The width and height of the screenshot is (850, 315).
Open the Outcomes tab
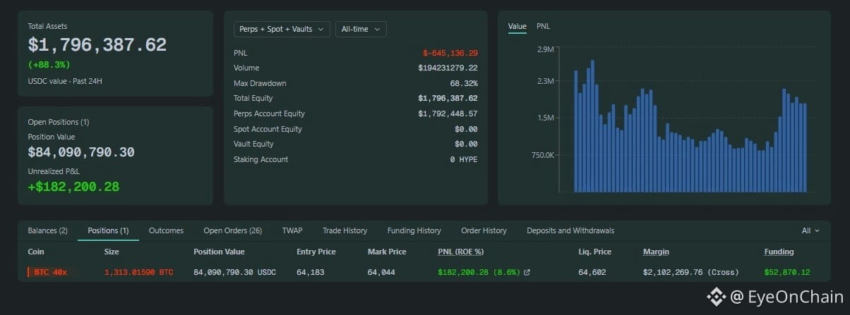click(x=166, y=230)
